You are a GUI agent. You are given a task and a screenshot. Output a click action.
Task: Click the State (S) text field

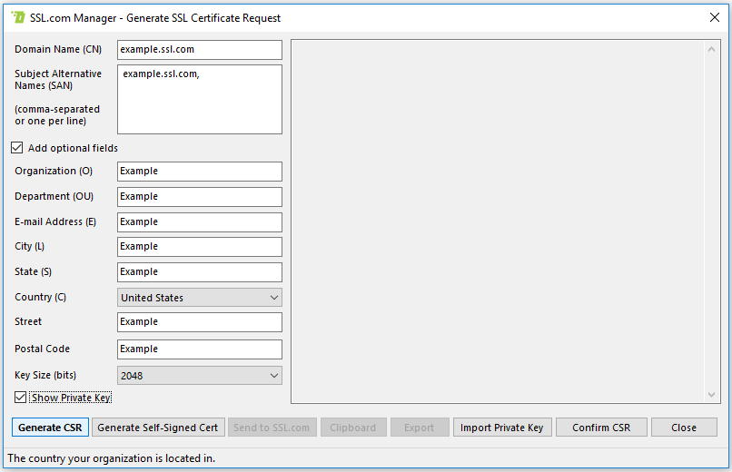click(x=200, y=272)
